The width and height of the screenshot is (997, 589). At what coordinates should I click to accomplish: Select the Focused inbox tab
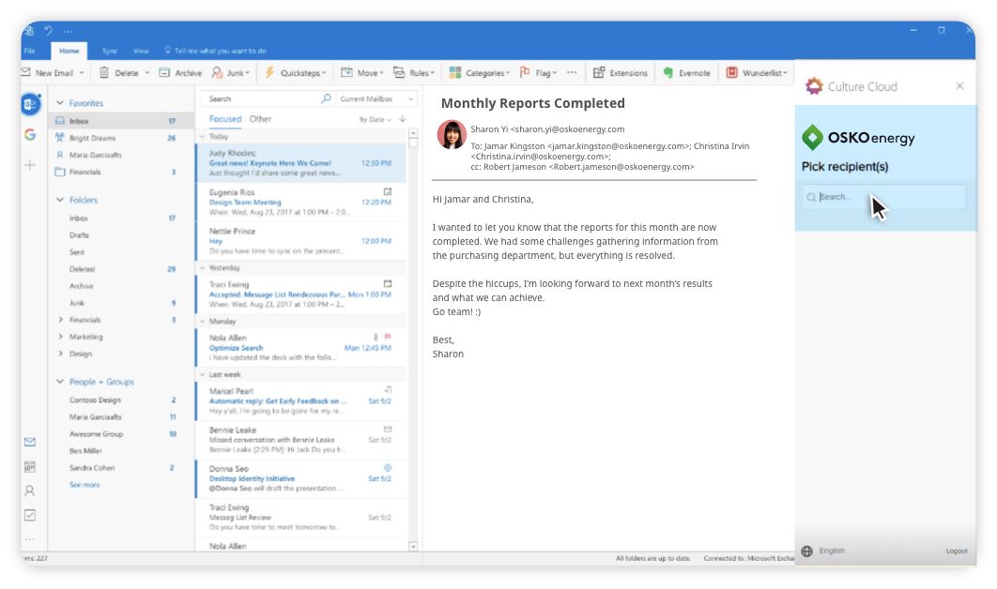[x=225, y=119]
